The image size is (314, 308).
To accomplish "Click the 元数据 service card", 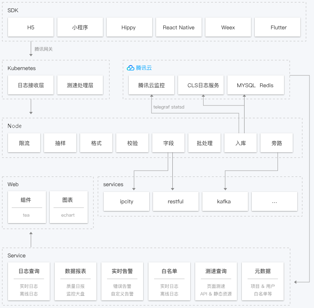I will point(263,281).
